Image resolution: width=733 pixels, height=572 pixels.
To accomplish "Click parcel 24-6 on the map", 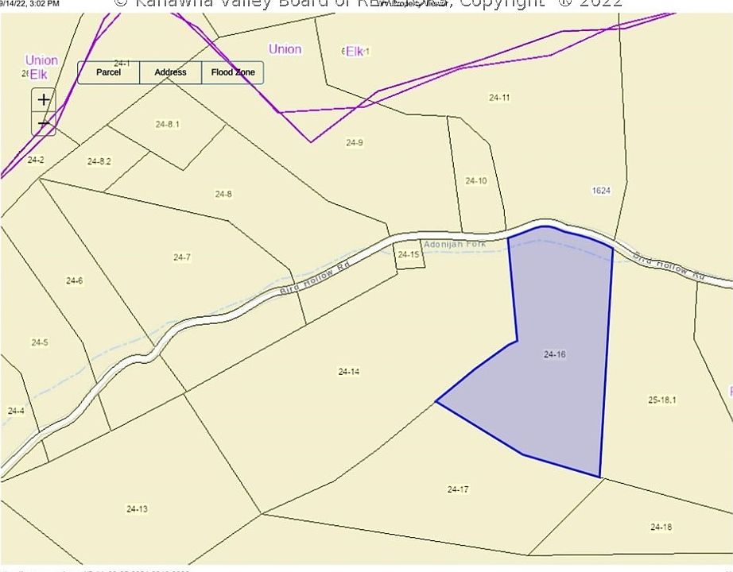I will click(74, 280).
